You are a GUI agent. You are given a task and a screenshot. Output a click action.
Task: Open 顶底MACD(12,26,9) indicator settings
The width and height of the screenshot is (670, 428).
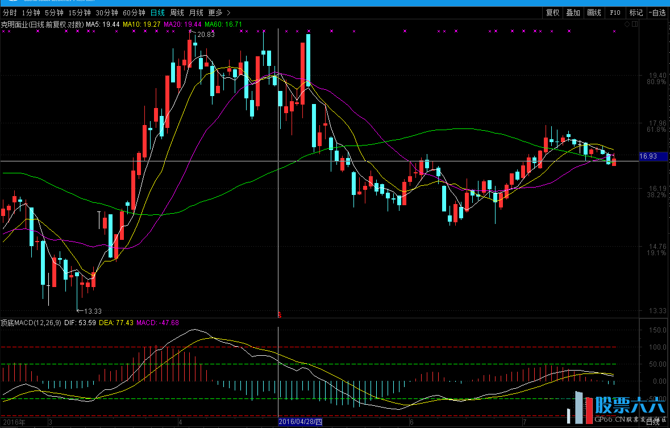26,323
